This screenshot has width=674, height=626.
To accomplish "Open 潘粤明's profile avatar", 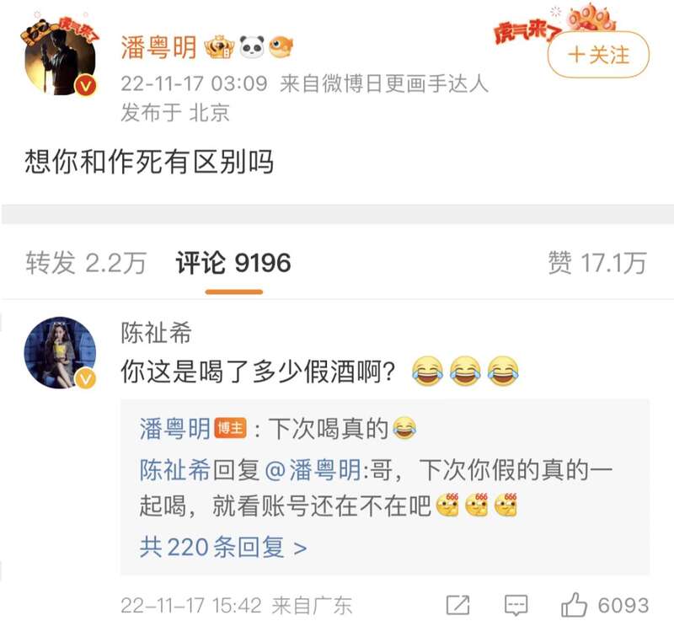I will [60, 59].
